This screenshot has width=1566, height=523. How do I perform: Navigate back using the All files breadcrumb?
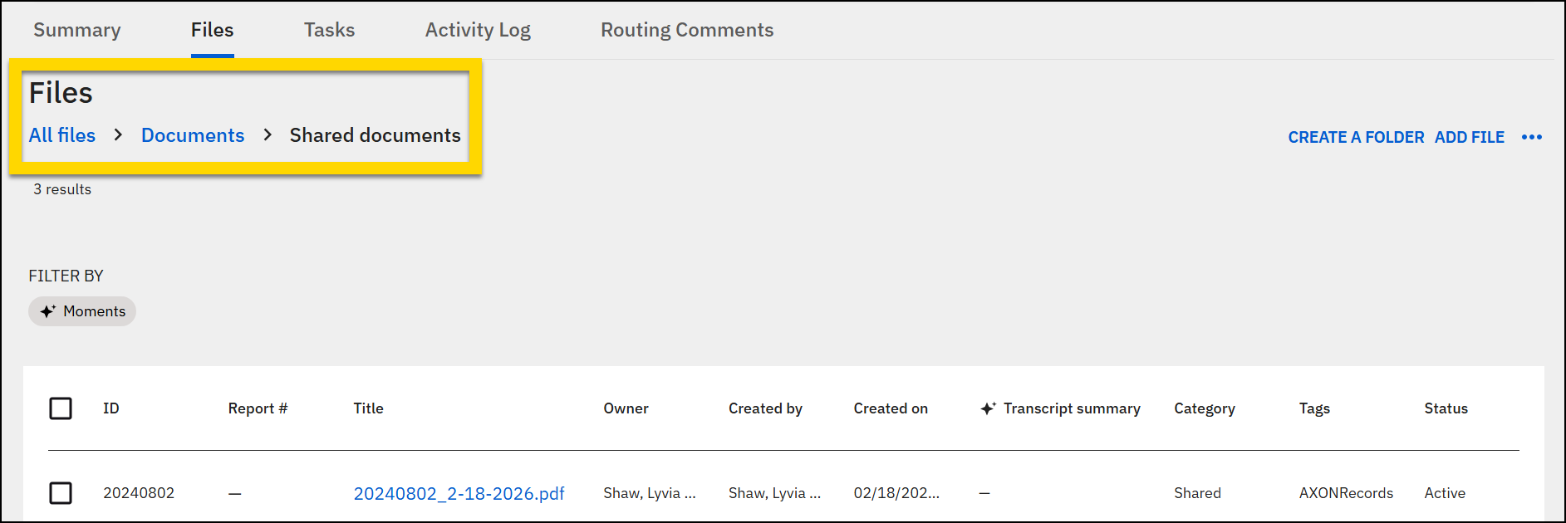(x=61, y=134)
